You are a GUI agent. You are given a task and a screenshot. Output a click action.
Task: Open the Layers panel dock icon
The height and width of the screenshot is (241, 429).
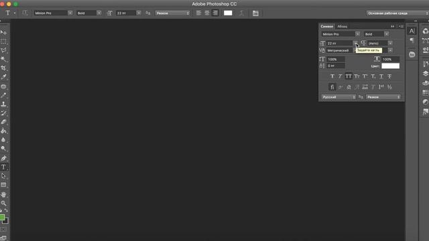point(426,73)
